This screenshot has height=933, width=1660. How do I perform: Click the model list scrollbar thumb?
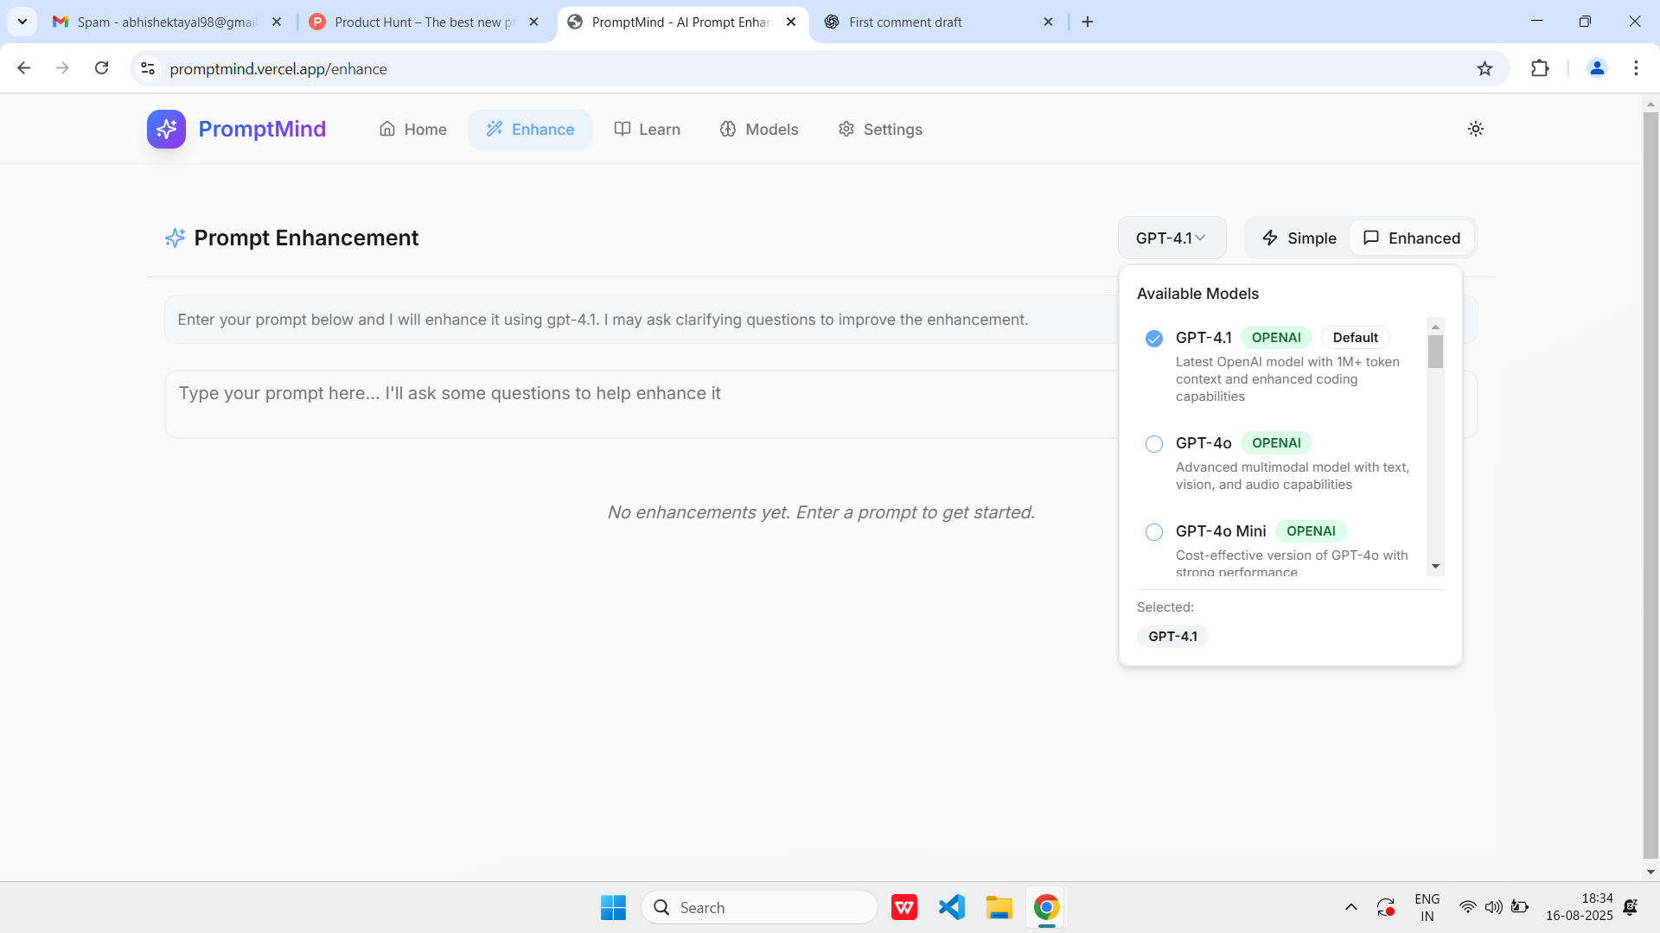(1435, 352)
